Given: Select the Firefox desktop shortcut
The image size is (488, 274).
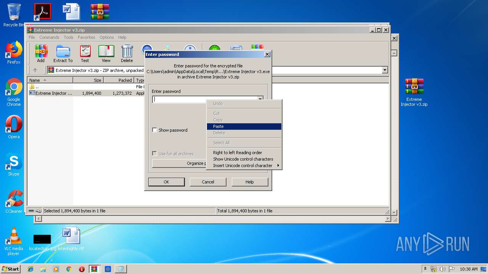Looking at the screenshot, I should point(14,53).
